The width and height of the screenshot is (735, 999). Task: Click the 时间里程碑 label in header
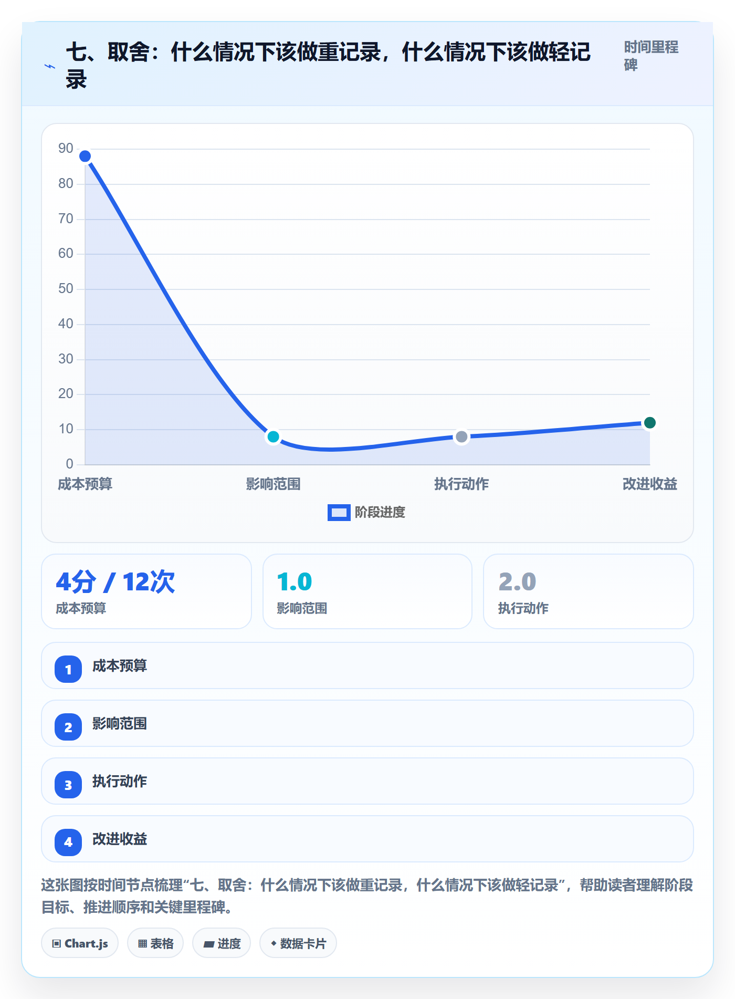click(651, 56)
